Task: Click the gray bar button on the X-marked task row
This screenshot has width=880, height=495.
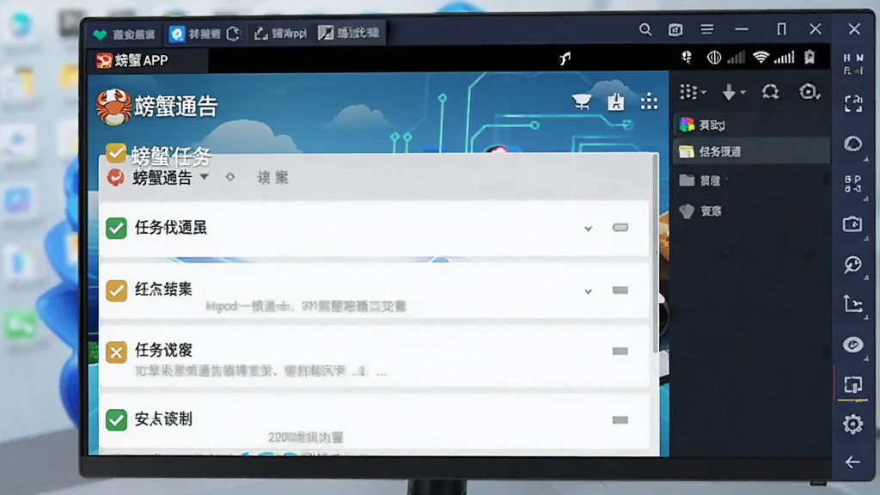Action: point(620,351)
